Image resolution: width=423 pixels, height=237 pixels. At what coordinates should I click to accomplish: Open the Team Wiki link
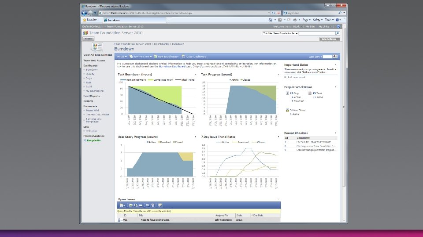[92, 111]
